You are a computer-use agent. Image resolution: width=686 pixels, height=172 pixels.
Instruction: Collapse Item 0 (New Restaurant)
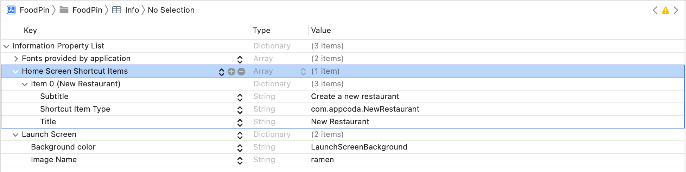[25, 84]
